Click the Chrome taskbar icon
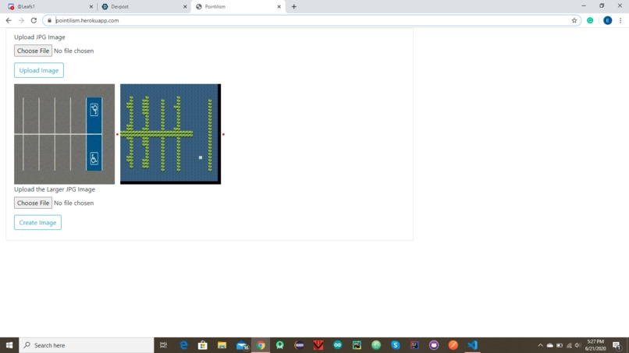The height and width of the screenshot is (353, 629). tap(261, 345)
